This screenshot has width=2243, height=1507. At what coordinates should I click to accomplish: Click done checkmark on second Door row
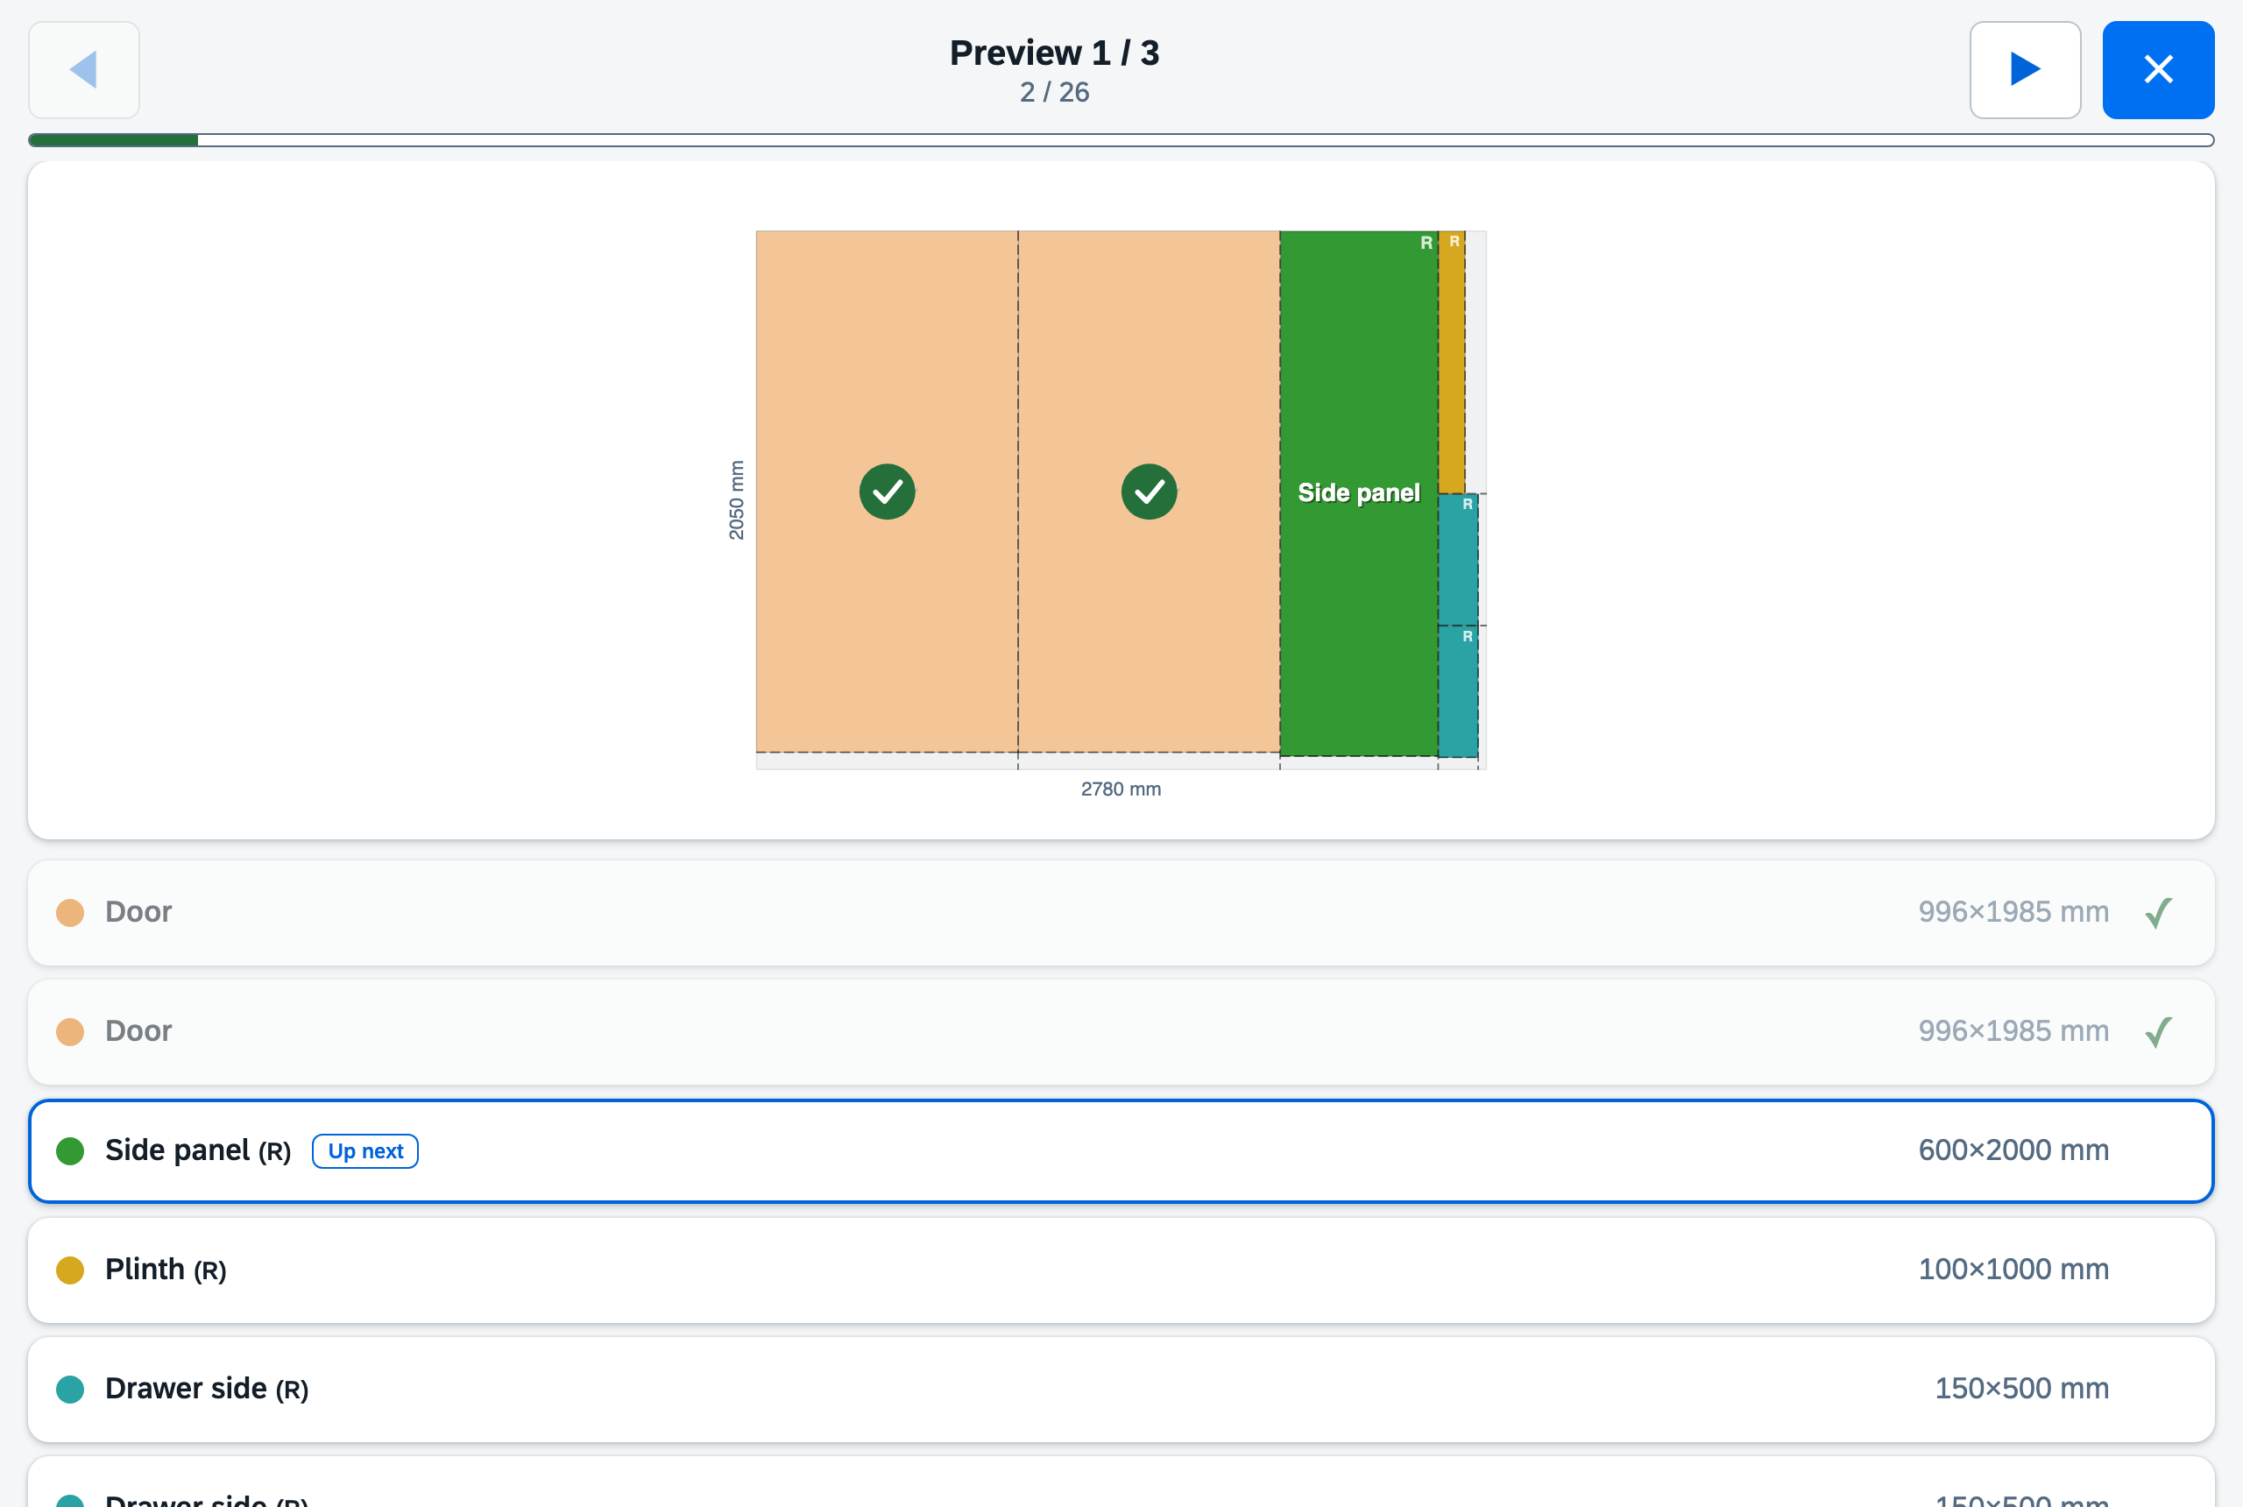coord(2158,1031)
